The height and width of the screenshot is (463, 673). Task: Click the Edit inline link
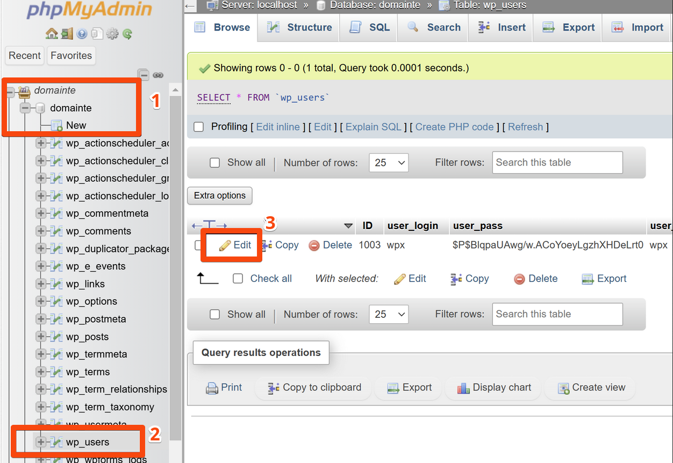pos(278,127)
